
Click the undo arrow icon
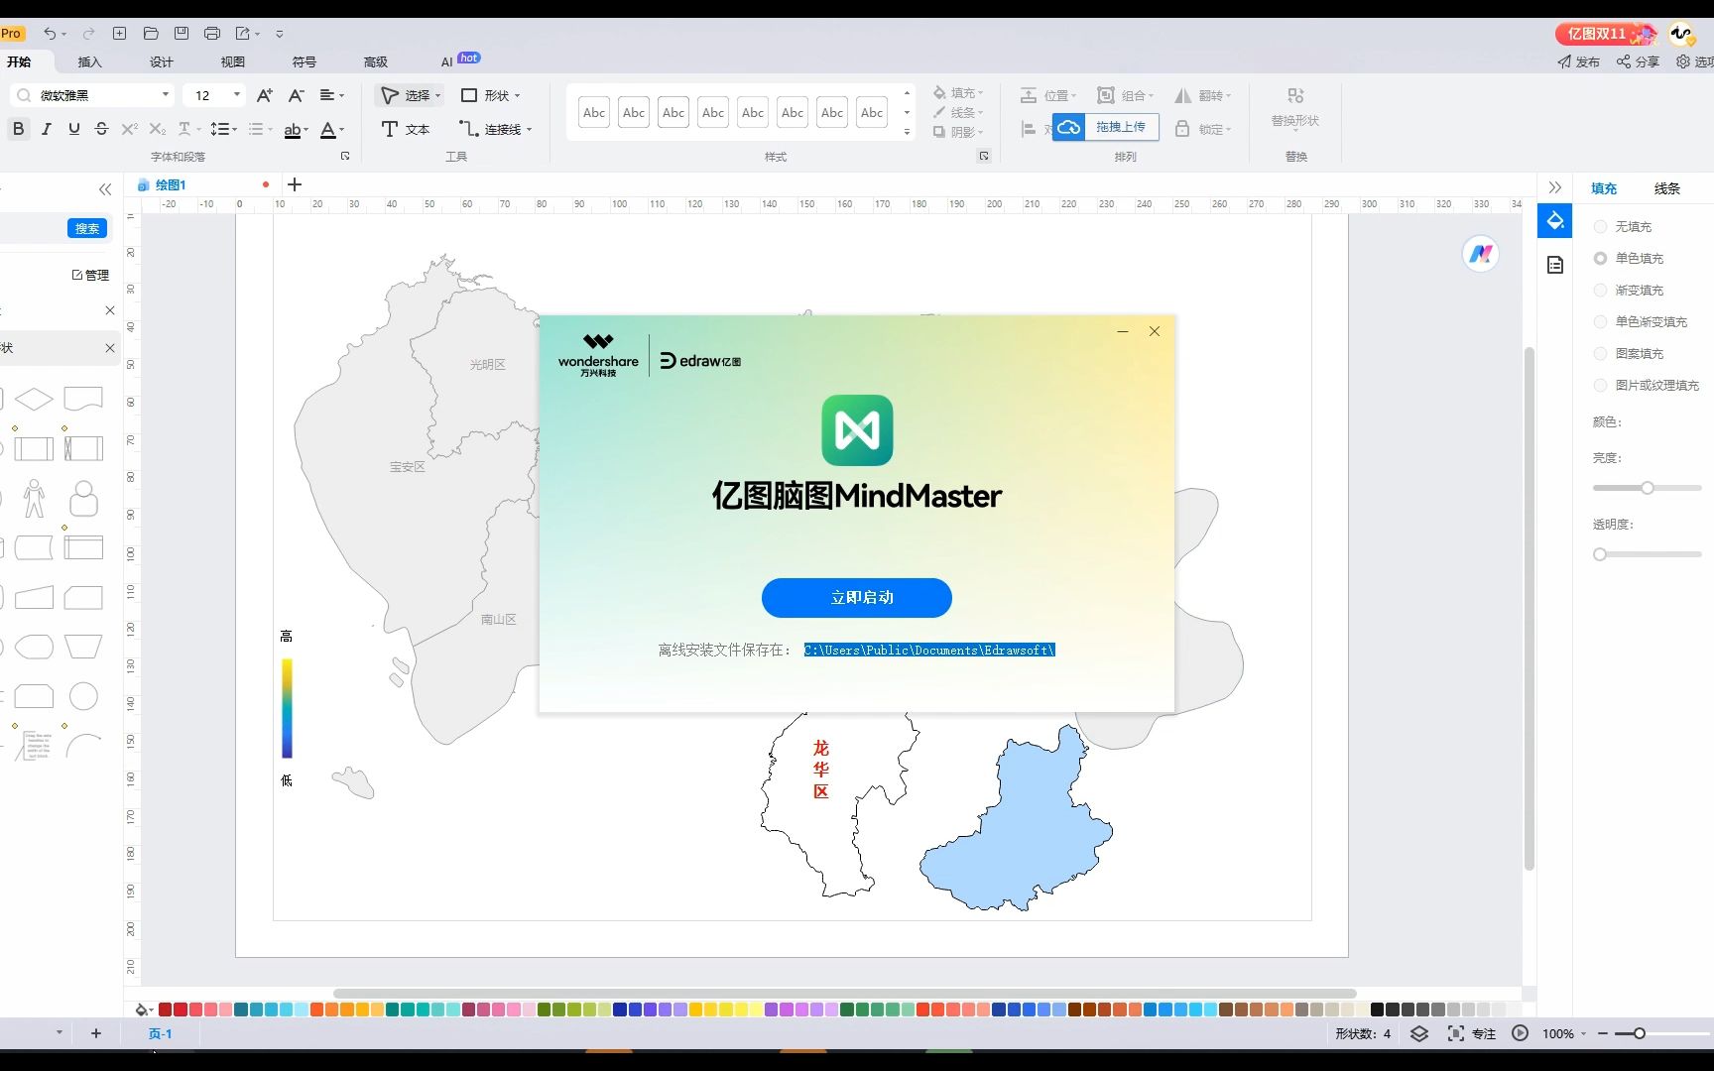pyautogui.click(x=50, y=34)
